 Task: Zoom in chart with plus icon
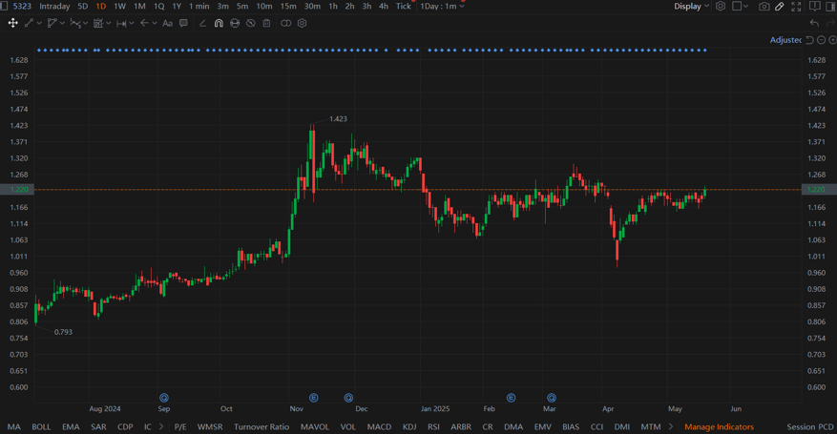pos(833,40)
